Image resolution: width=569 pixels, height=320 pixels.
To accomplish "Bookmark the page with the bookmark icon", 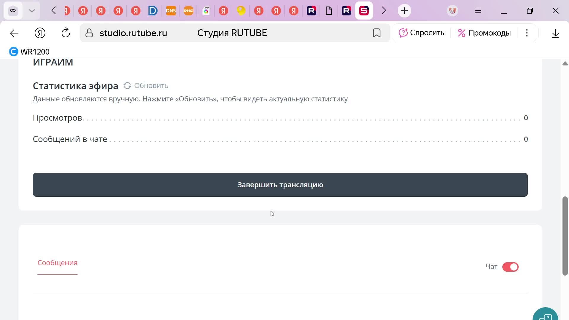I will click(376, 33).
